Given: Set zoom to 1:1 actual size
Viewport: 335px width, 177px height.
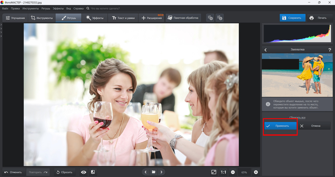Looking at the screenshot, I should pos(223,172).
